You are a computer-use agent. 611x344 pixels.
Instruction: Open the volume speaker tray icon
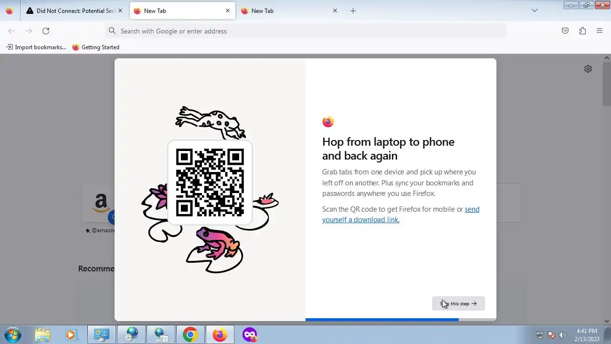[563, 335]
